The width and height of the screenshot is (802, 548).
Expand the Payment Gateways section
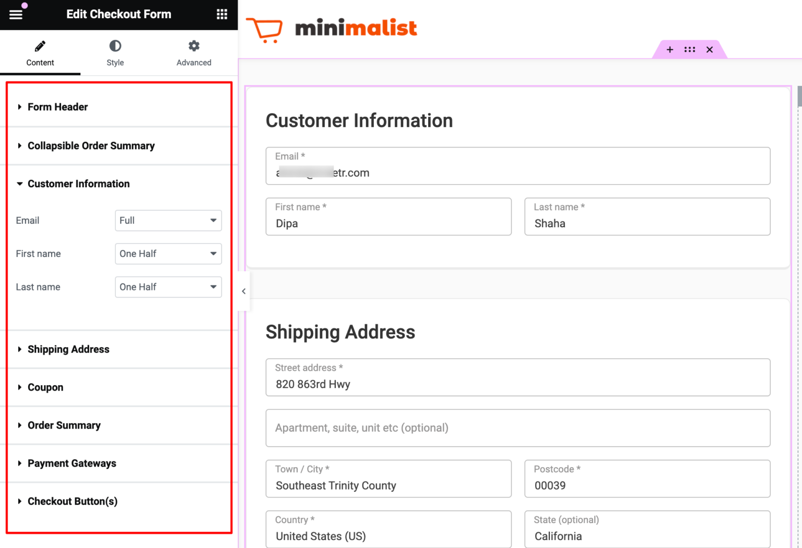[x=72, y=463]
